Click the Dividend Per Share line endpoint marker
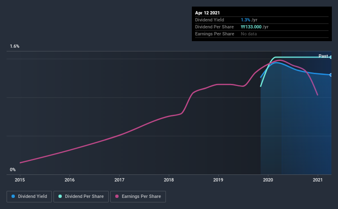The height and width of the screenshot is (209, 338). click(x=331, y=57)
